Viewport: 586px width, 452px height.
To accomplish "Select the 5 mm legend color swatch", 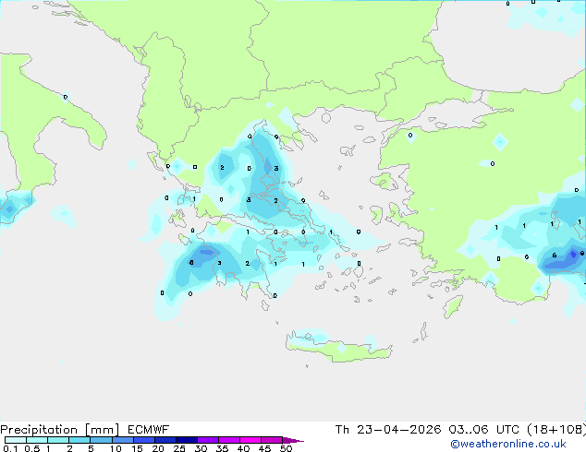I will click(101, 440).
